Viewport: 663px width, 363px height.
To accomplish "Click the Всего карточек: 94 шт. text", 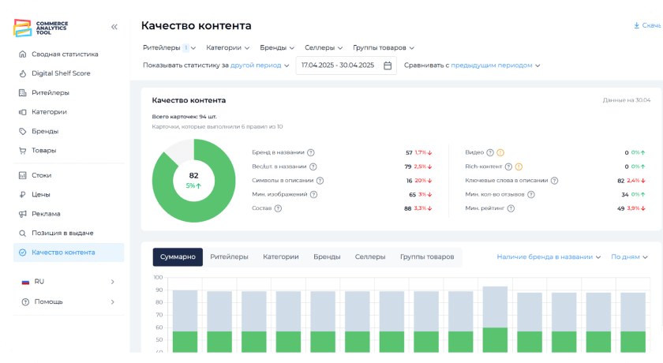I will (184, 117).
